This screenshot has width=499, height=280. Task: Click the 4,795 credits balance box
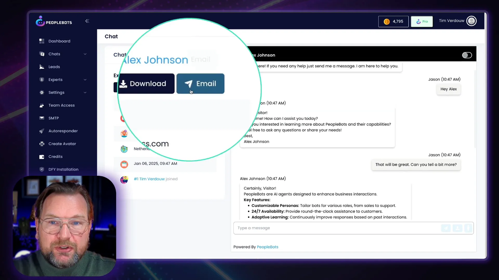pyautogui.click(x=393, y=21)
